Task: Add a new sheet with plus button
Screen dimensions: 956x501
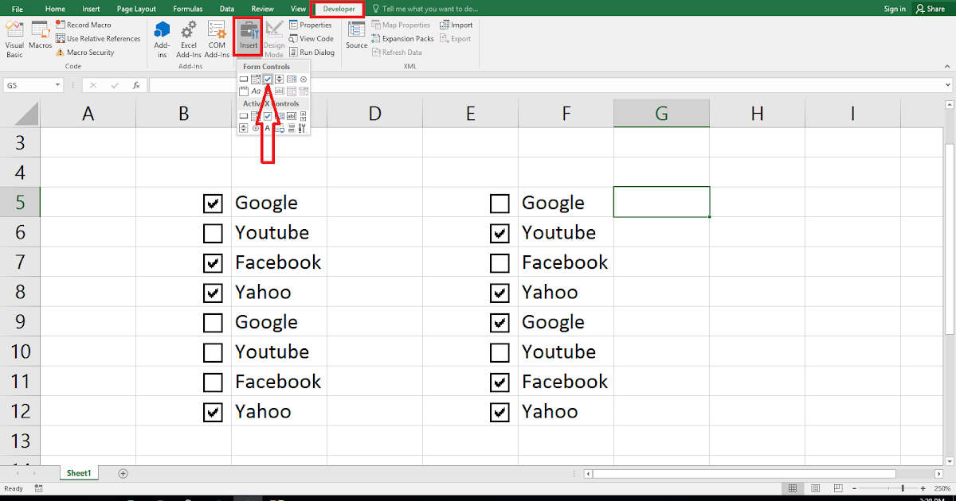Action: coord(123,473)
